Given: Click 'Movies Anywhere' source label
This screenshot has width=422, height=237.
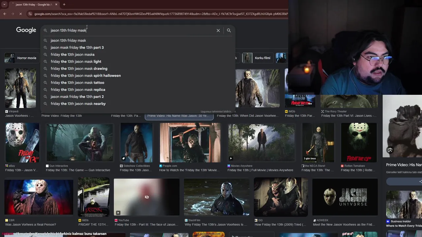Looking at the screenshot, I should click(242, 166).
